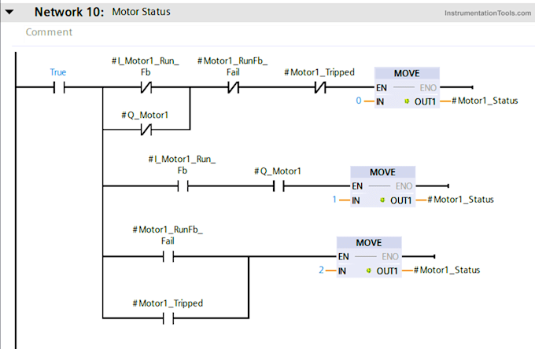535x349 pixels.
Task: Click the #Motor1_Tripped label above the bottom contact
Action: click(168, 303)
